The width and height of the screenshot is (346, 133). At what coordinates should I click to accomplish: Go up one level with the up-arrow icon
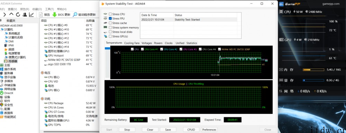[11, 14]
